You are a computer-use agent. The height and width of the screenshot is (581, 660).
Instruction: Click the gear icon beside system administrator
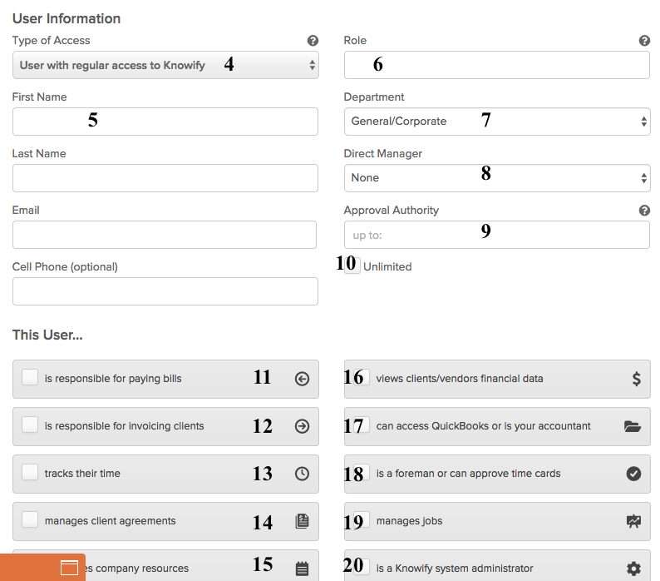(x=633, y=569)
